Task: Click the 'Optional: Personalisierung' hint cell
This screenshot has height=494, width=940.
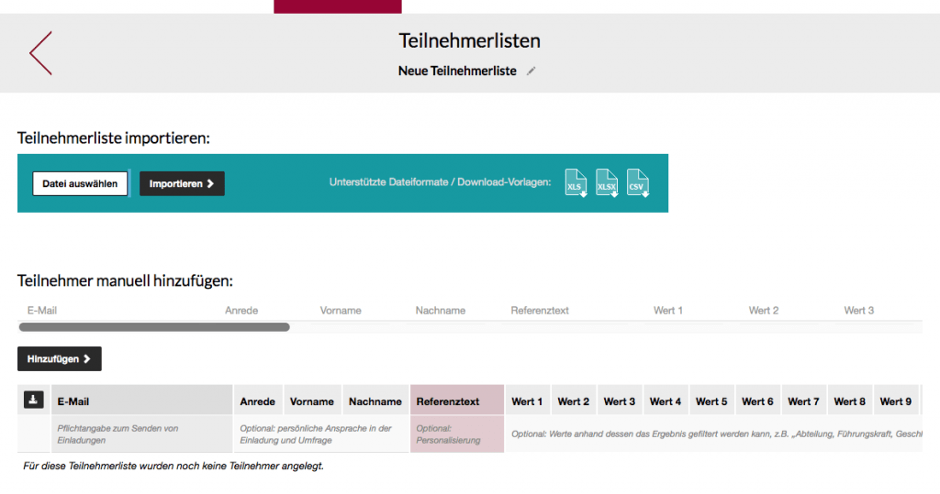Action: pos(457,434)
